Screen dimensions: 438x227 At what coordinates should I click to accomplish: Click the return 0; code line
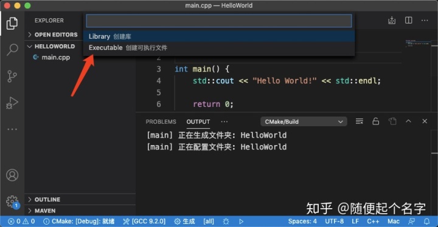[x=213, y=104]
